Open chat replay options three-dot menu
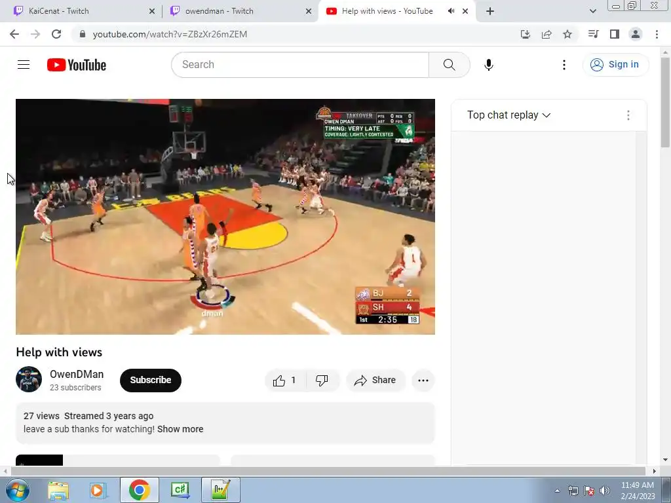Viewport: 671px width, 503px height. point(628,115)
